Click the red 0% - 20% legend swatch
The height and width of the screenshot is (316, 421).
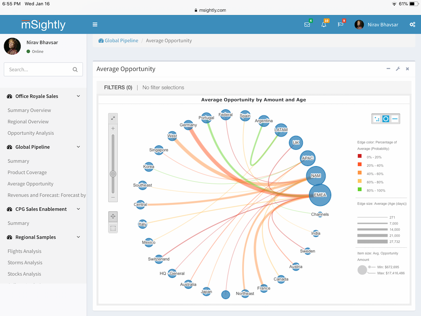[359, 156]
